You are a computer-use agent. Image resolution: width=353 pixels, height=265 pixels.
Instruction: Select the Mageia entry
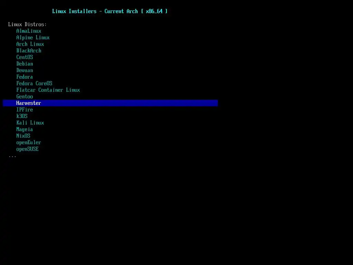(x=24, y=129)
